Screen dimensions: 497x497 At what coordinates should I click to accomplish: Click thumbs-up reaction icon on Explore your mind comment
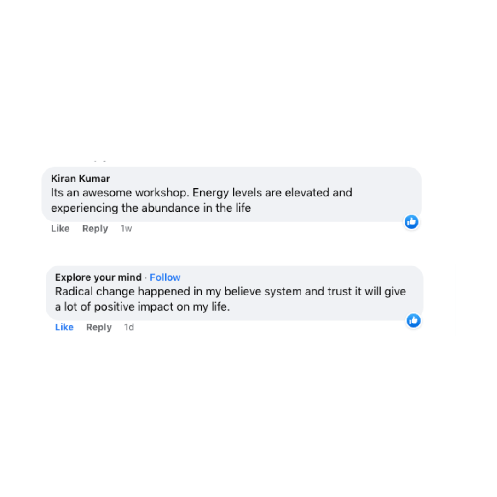coord(413,320)
